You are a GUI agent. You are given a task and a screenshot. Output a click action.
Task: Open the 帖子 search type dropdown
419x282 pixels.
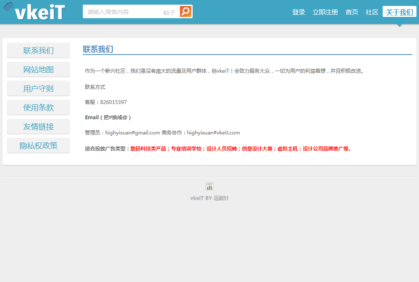pos(169,12)
